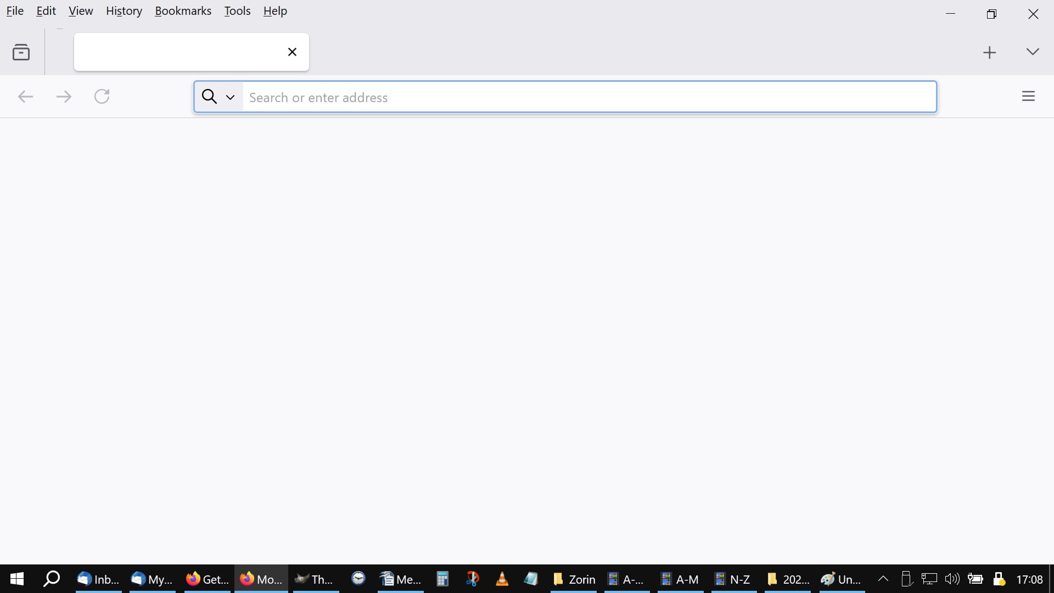Click the volume speaker tray icon
This screenshot has height=593, width=1054.
952,579
